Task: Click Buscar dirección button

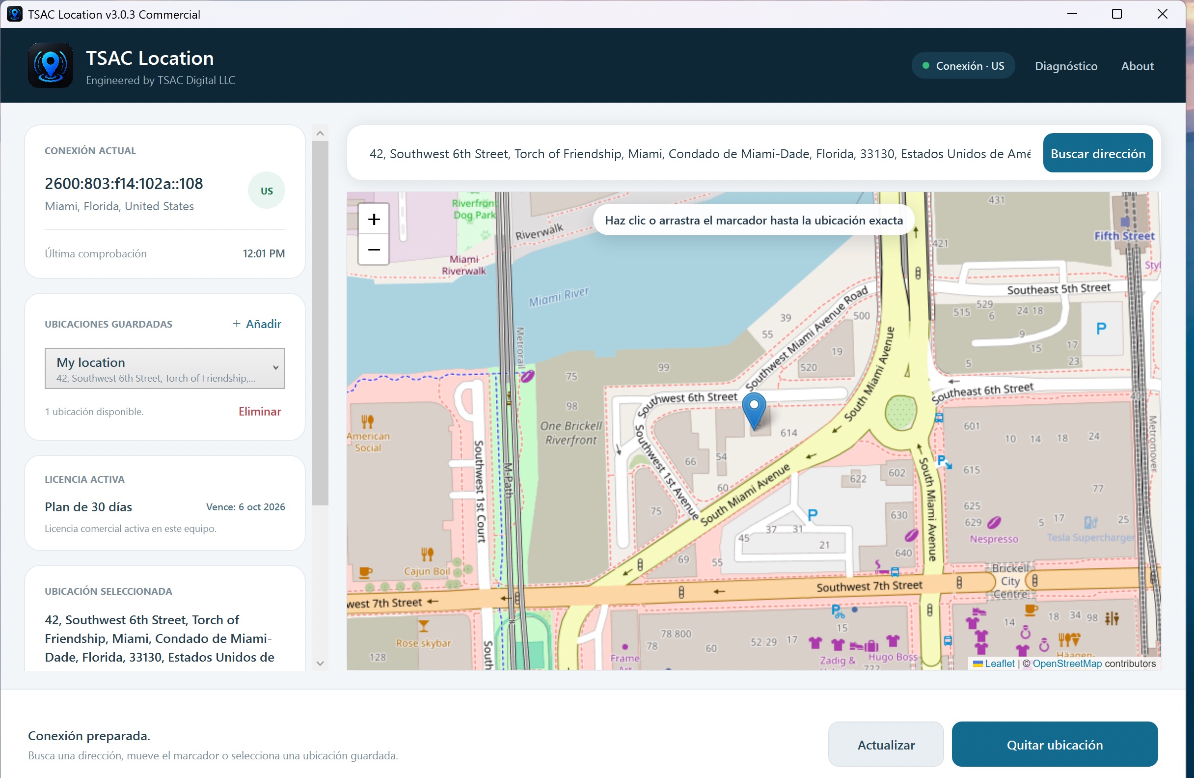Action: [x=1098, y=153]
